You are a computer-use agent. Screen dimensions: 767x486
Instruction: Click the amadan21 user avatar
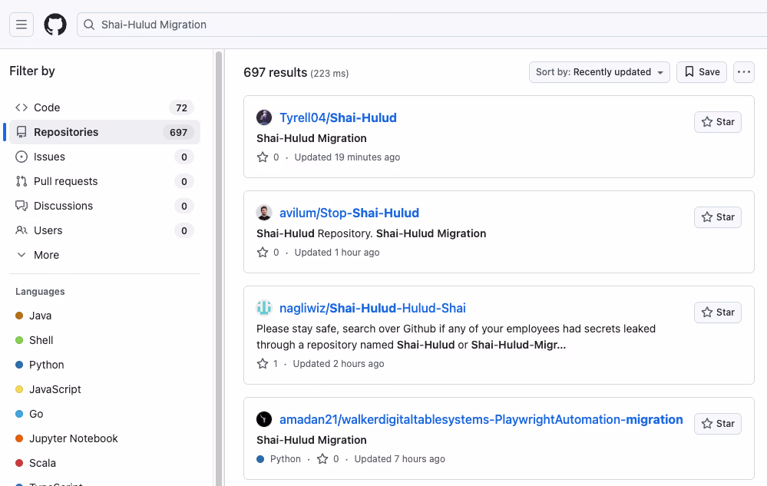(x=264, y=419)
